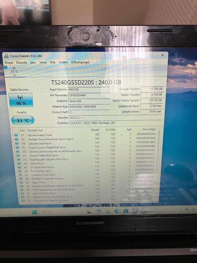
Task: Select the Okuma Hatası Oranı row text
Action: [x=40, y=135]
